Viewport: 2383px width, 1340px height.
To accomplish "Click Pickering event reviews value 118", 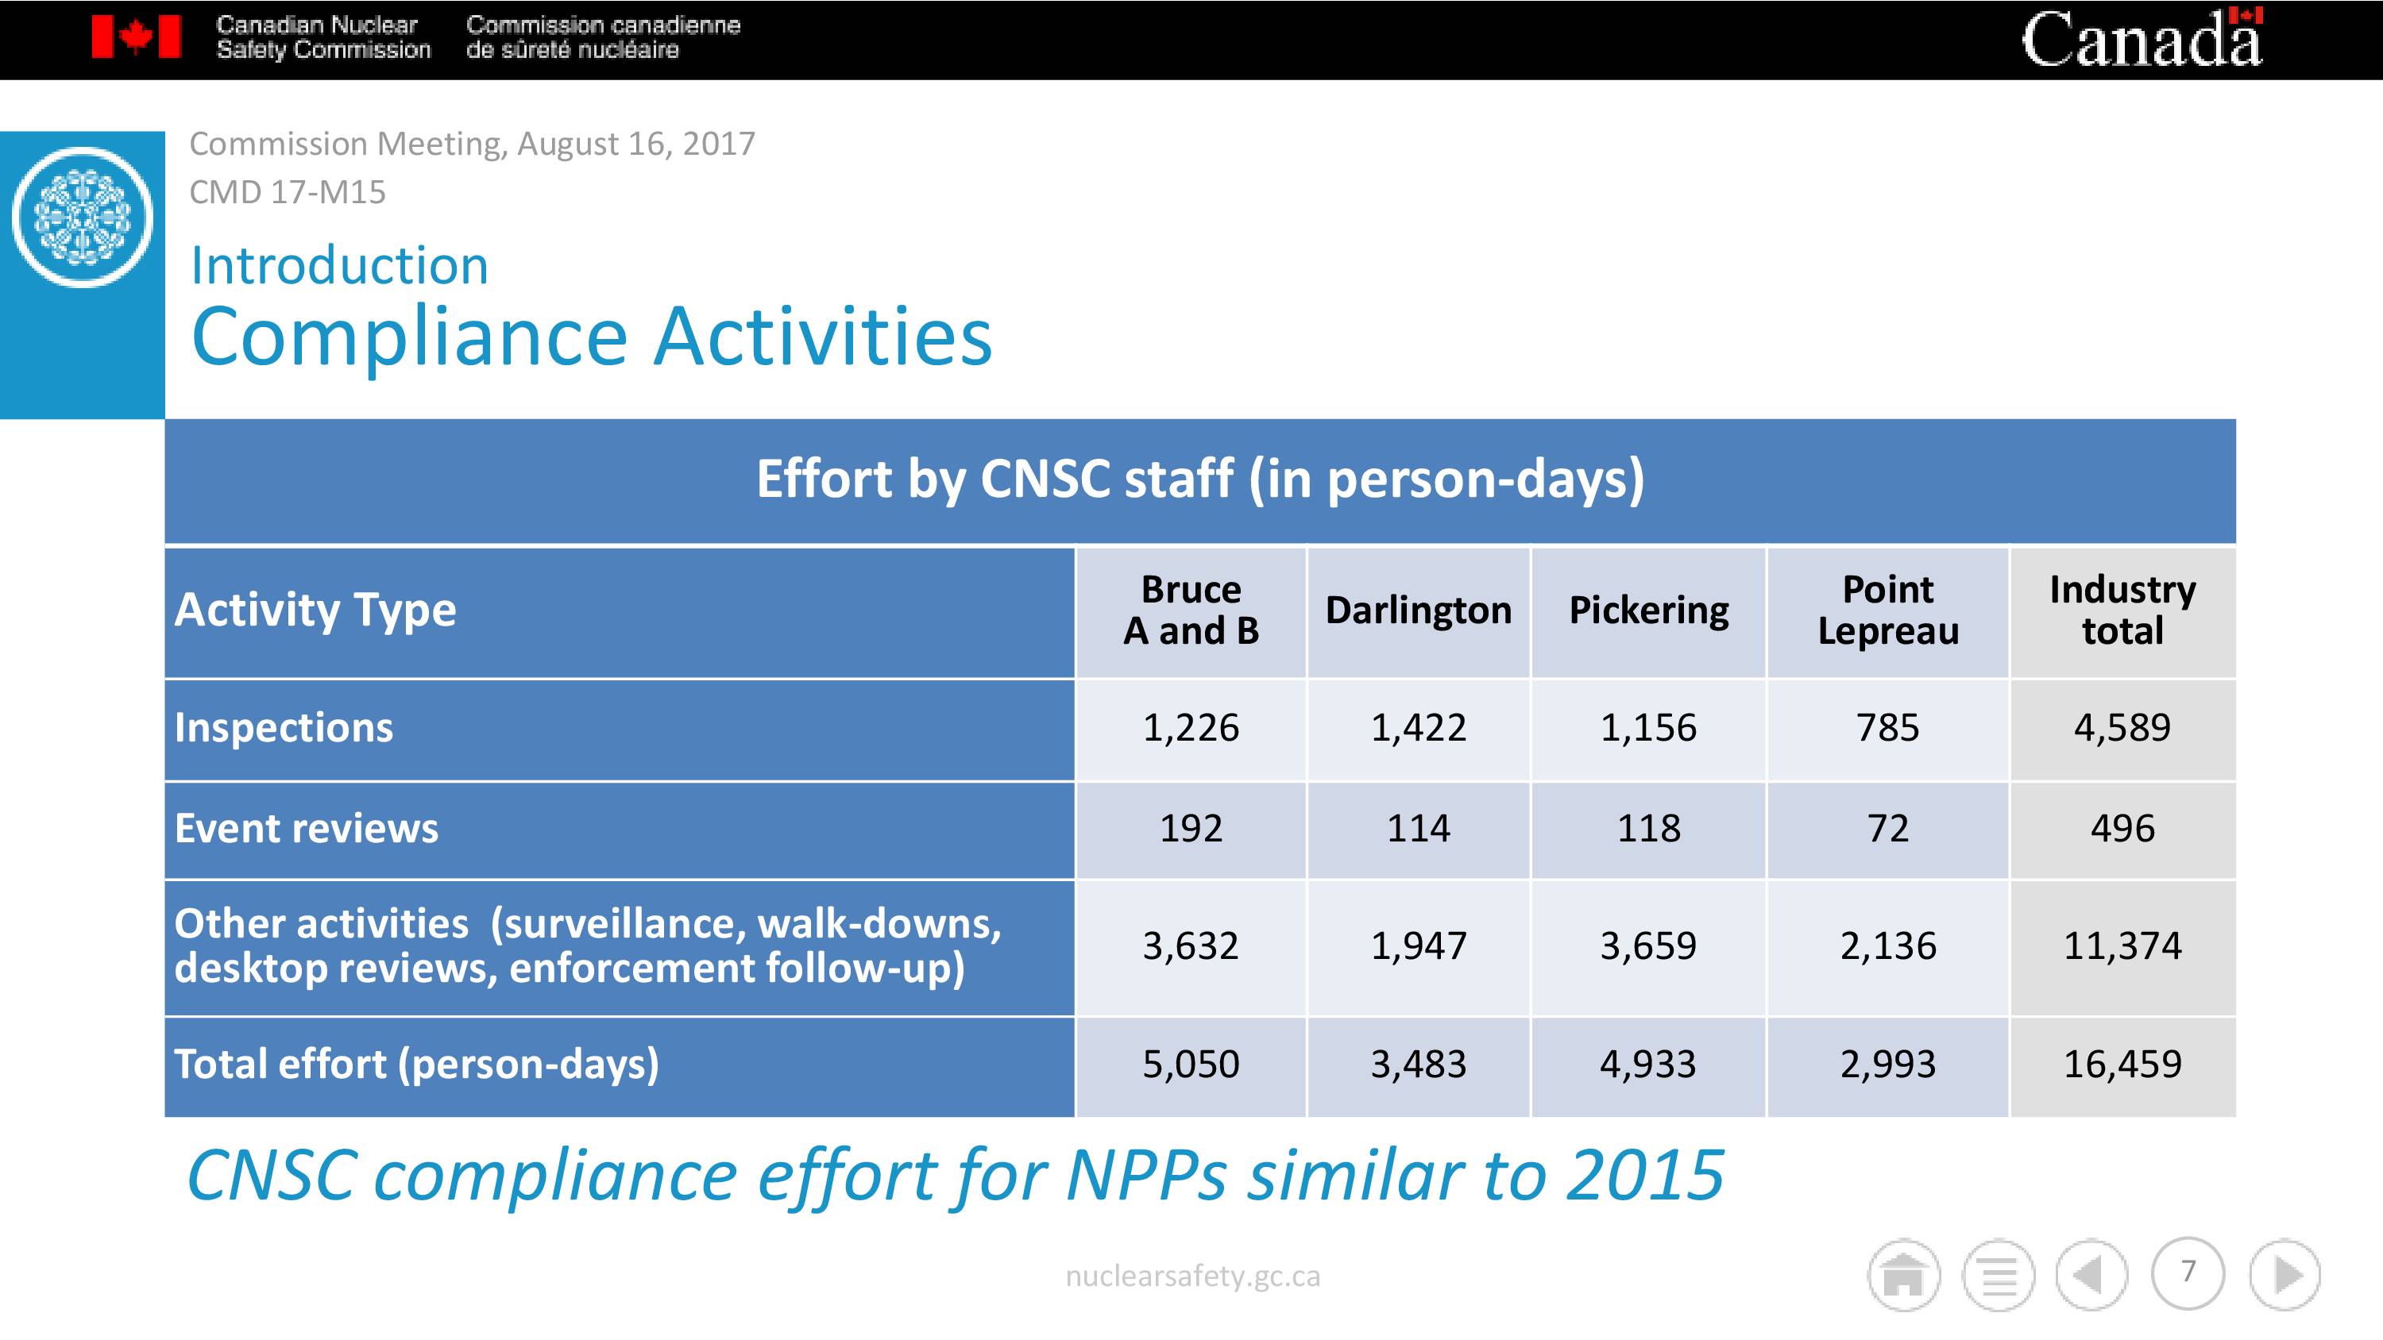I will click(1648, 829).
